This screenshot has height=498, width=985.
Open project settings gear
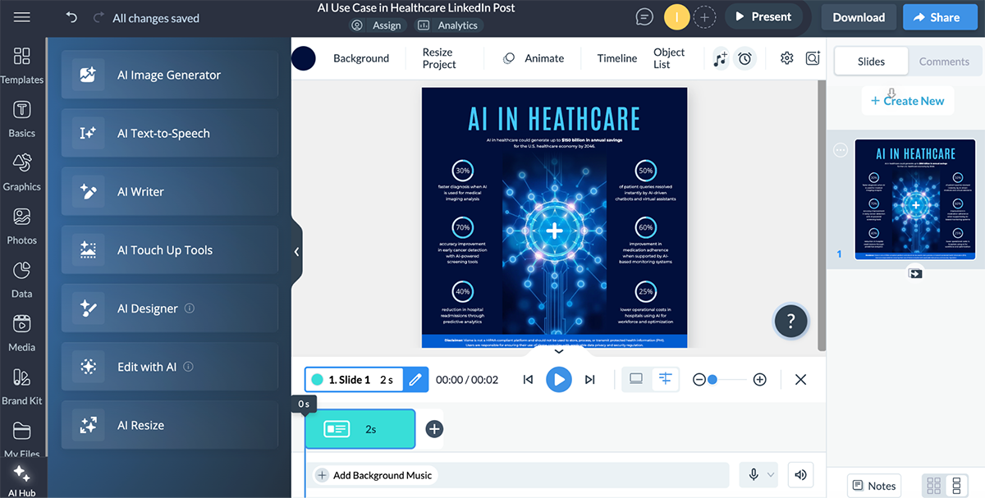coord(786,58)
